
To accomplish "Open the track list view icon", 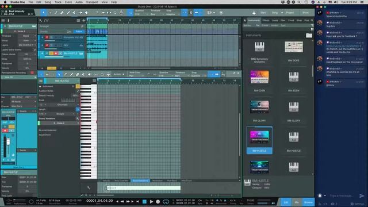I will [78, 21].
